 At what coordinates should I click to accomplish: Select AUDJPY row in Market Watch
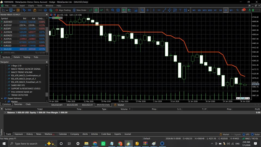pyautogui.click(x=23, y=29)
